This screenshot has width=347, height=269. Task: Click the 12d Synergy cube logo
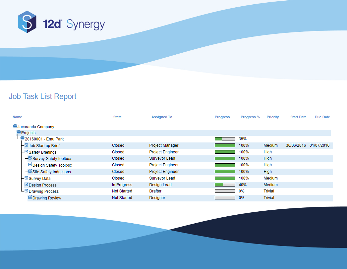27,22
